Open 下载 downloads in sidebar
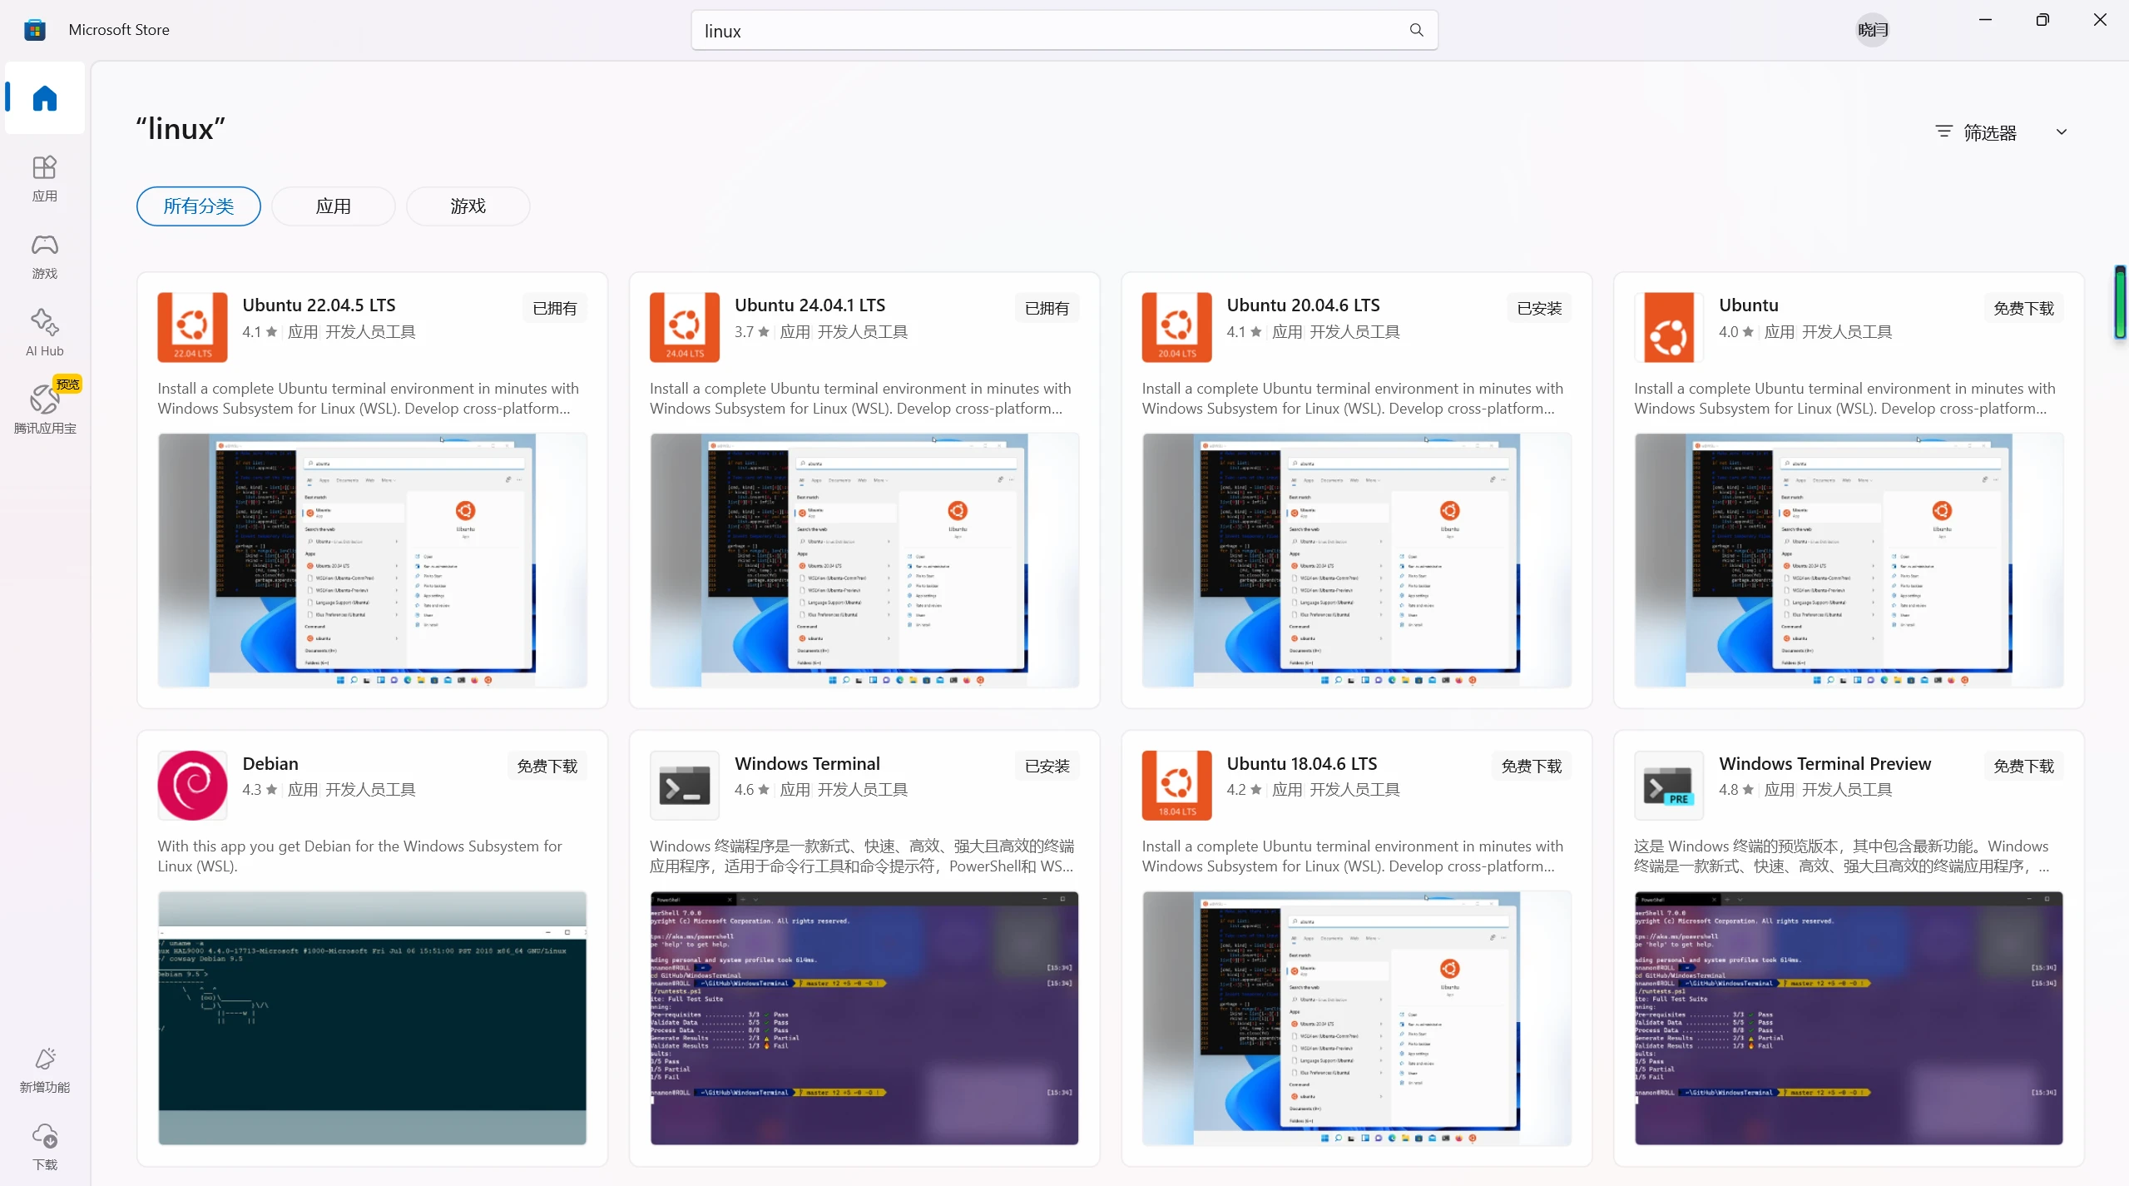2129x1186 pixels. (45, 1147)
